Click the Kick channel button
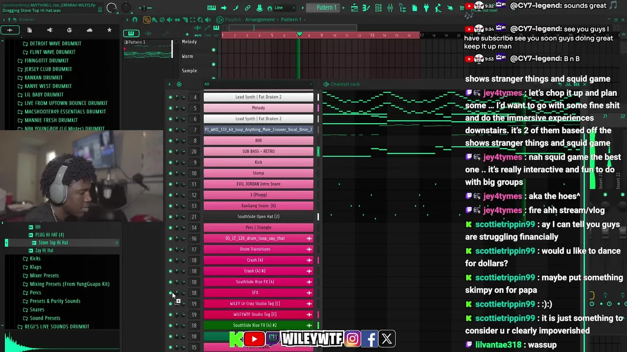 coord(258,162)
